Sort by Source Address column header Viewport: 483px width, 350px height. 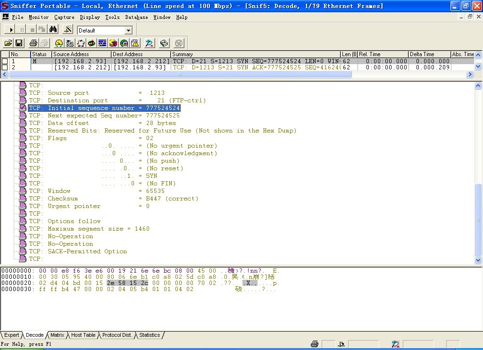coord(81,54)
